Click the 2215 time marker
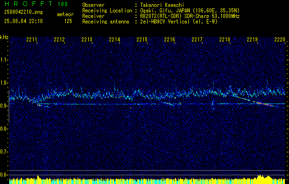289x184 pixels. tap(142, 40)
